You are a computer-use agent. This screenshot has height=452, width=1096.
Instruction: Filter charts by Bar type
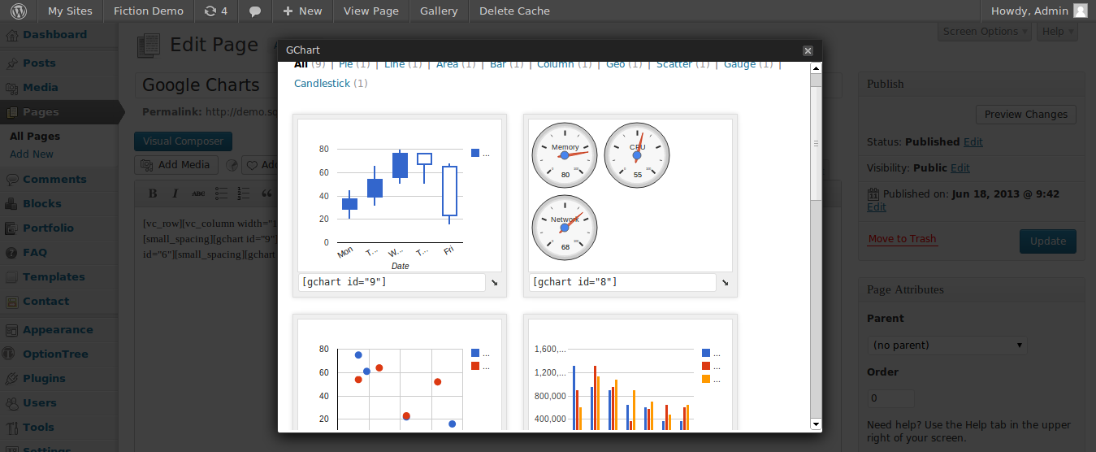click(x=498, y=64)
